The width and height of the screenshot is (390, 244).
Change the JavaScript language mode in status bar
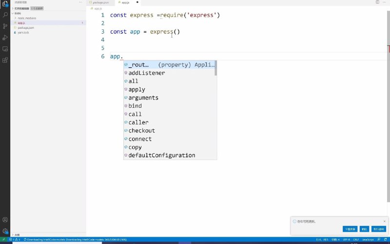point(368,240)
